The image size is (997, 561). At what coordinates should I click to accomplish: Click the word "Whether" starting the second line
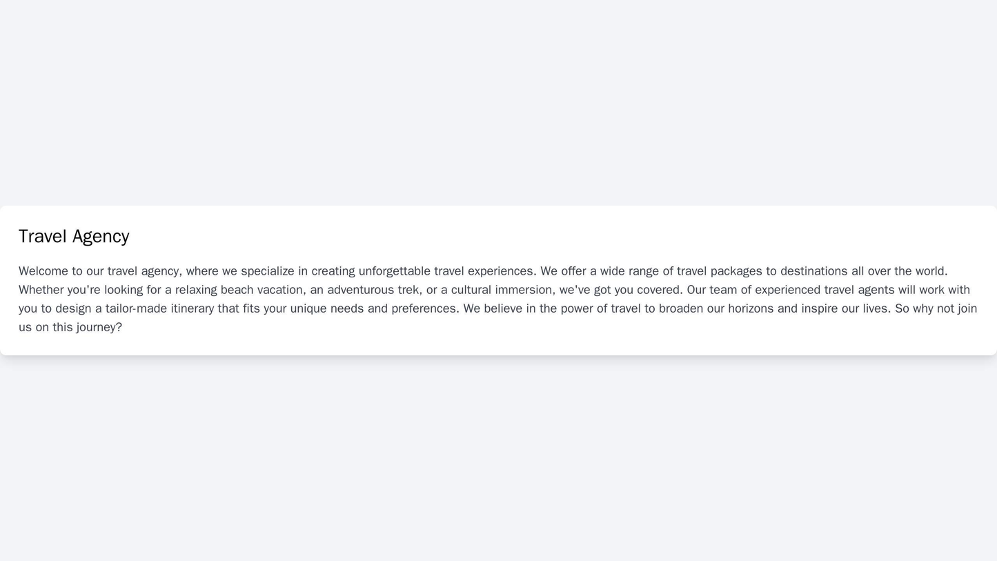(41, 290)
